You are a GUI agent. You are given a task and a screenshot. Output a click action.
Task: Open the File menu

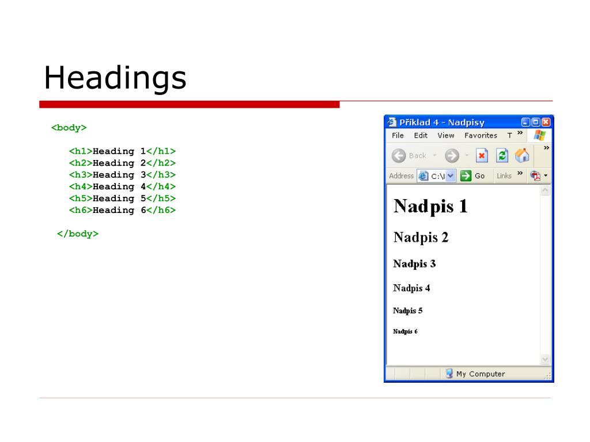pos(398,135)
